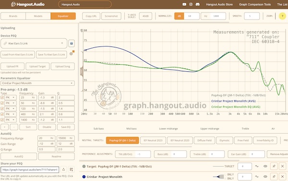Toggle the 120 Hz filter checkbox
Image resolution: width=288 pixels, height=181 pixels.
click(x=2, y=109)
